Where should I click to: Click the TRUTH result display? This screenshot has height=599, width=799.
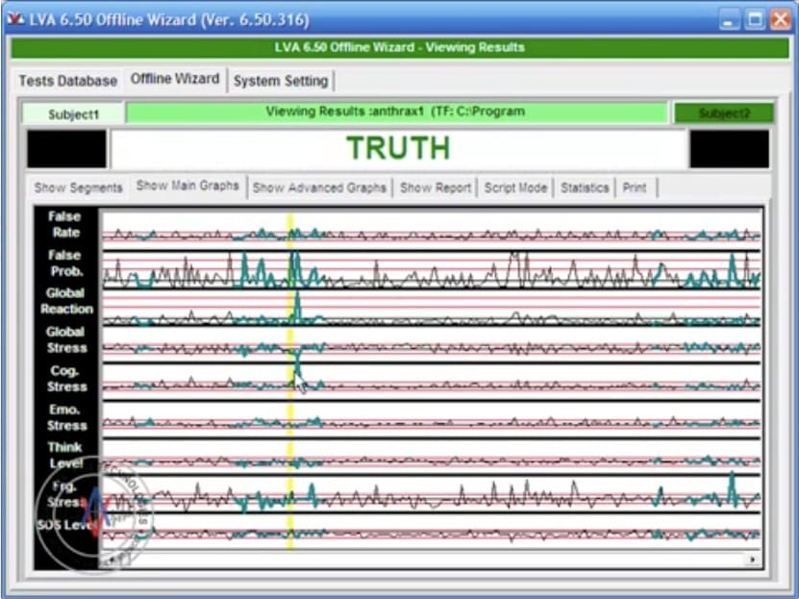pos(398,148)
